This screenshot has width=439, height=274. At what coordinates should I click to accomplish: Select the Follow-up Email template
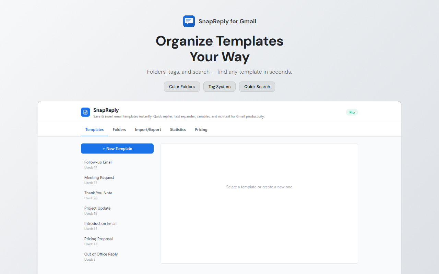click(x=117, y=164)
